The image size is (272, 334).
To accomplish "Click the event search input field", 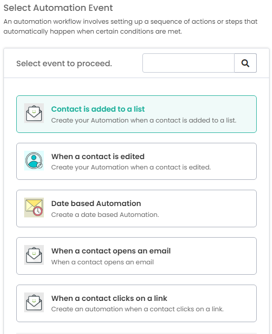I will (x=189, y=63).
